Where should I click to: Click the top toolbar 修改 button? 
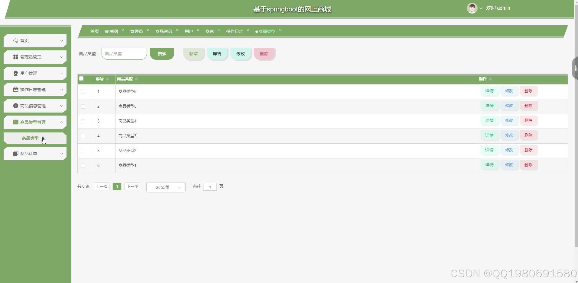(241, 54)
